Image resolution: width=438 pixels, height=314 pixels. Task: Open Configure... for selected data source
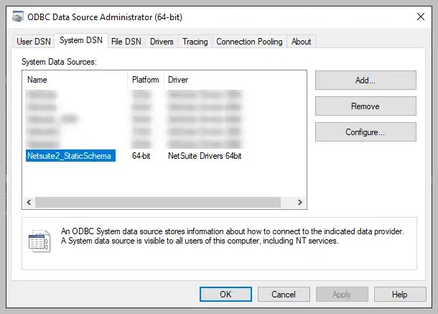(x=365, y=132)
